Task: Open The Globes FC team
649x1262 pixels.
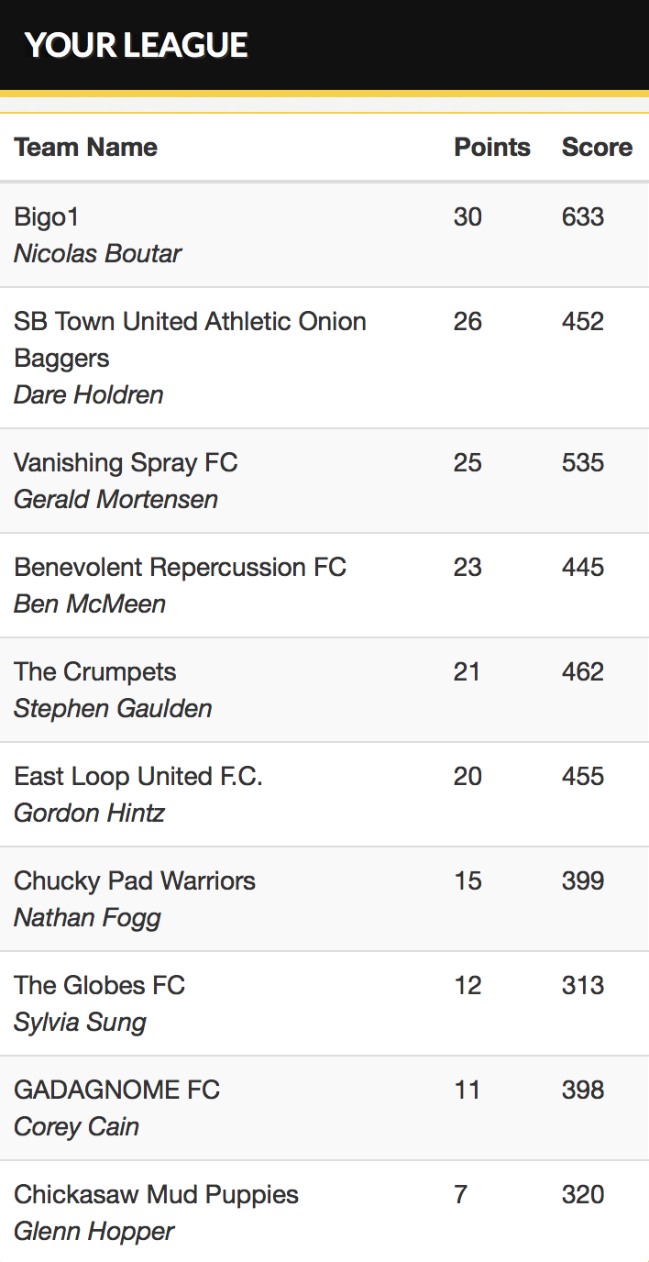Action: coord(99,985)
